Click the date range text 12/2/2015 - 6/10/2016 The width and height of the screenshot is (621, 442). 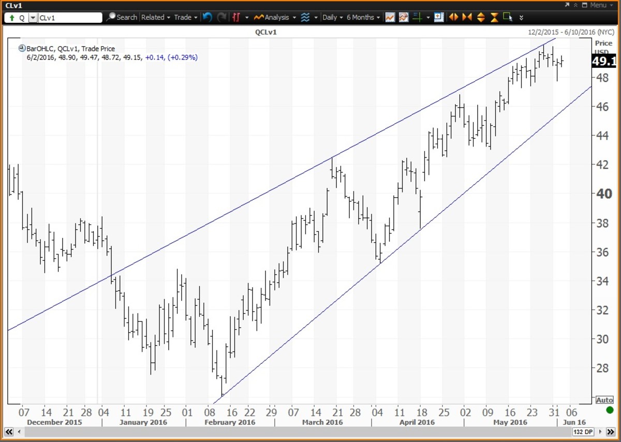572,32
